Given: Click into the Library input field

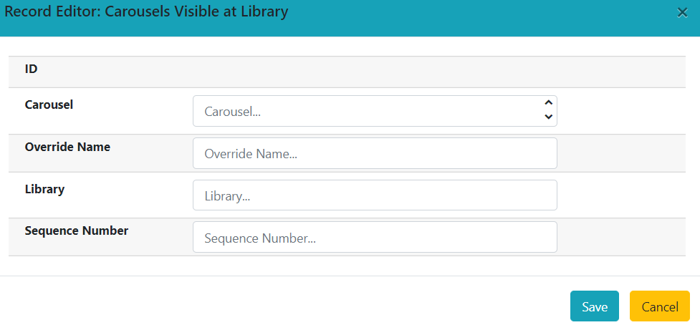Looking at the screenshot, I should pos(374,195).
